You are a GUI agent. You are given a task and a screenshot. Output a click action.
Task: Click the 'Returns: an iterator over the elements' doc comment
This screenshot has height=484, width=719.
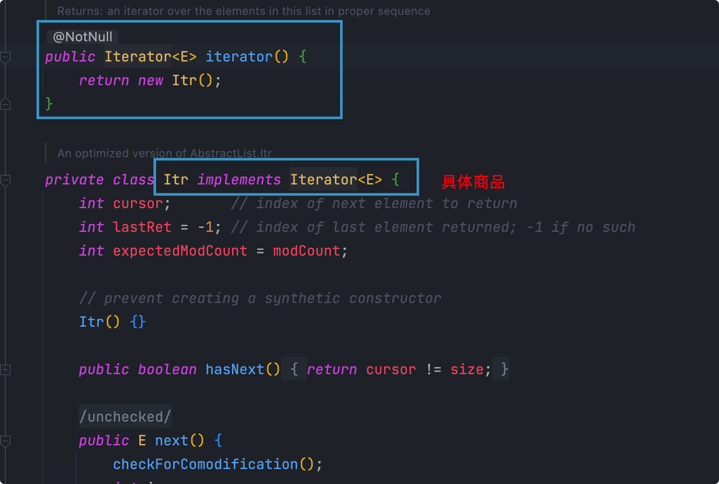click(243, 11)
